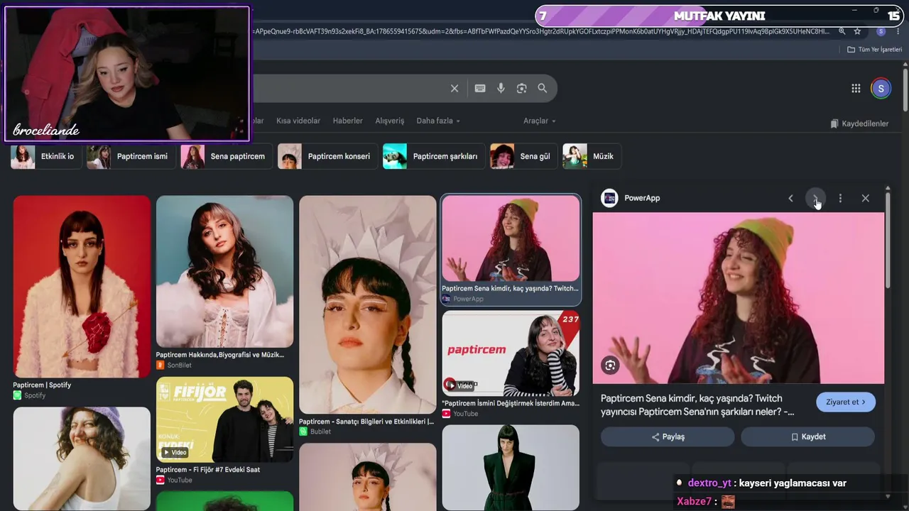Open the SonBilet biography image result
This screenshot has height=511, width=909.
click(x=224, y=271)
